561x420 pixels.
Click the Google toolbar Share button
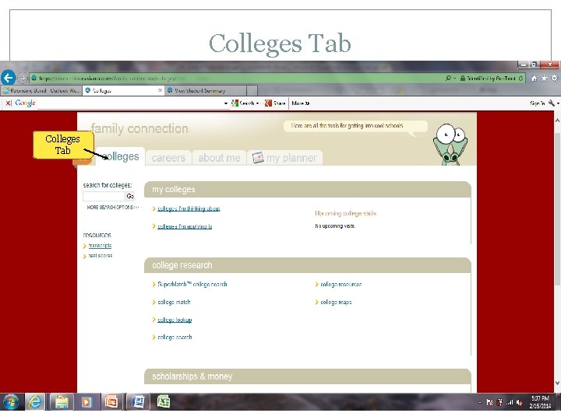[275, 103]
